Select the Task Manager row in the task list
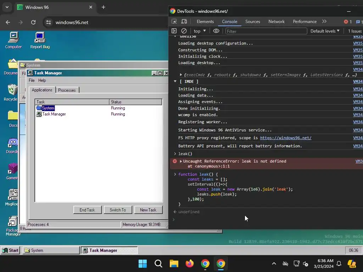This screenshot has height=272, width=363. coord(99,114)
